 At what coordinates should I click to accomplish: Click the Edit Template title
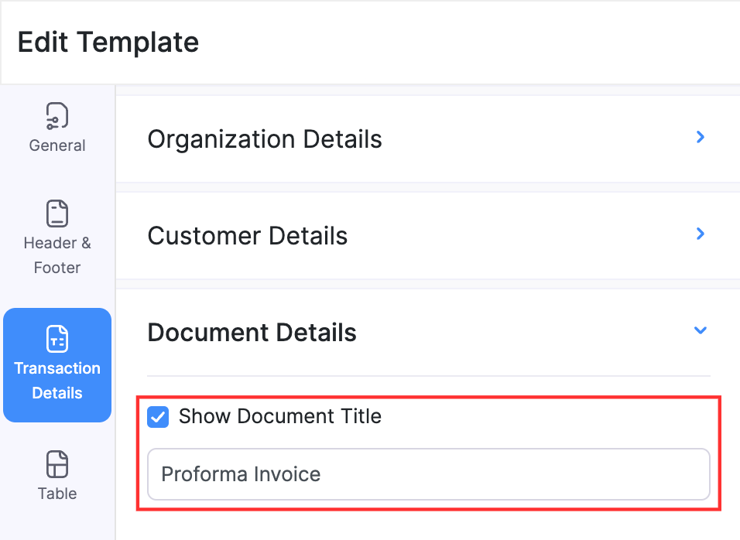[108, 42]
